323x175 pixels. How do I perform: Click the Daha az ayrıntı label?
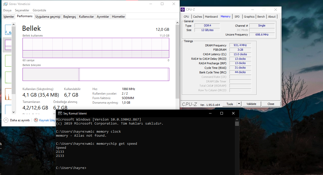tap(20, 120)
